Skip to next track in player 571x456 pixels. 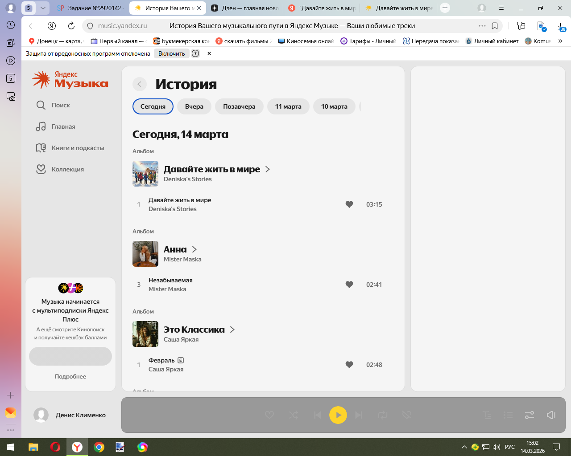[x=359, y=415]
